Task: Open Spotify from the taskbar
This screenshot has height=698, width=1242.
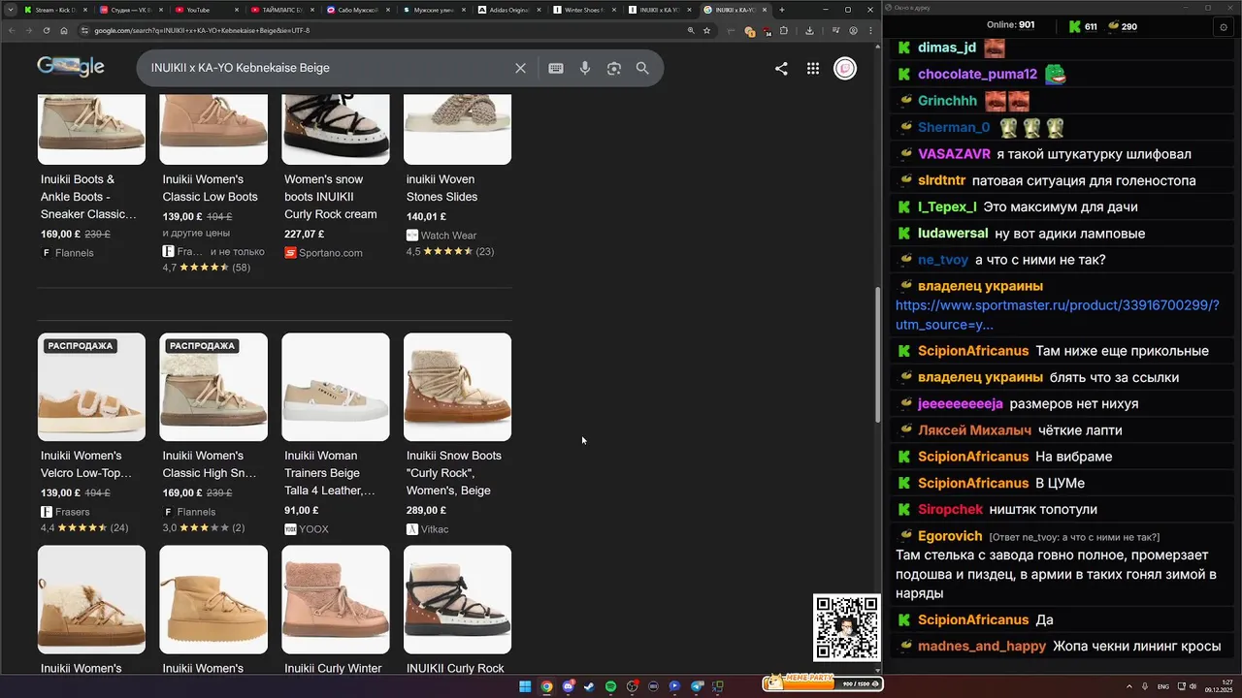Action: [x=610, y=686]
